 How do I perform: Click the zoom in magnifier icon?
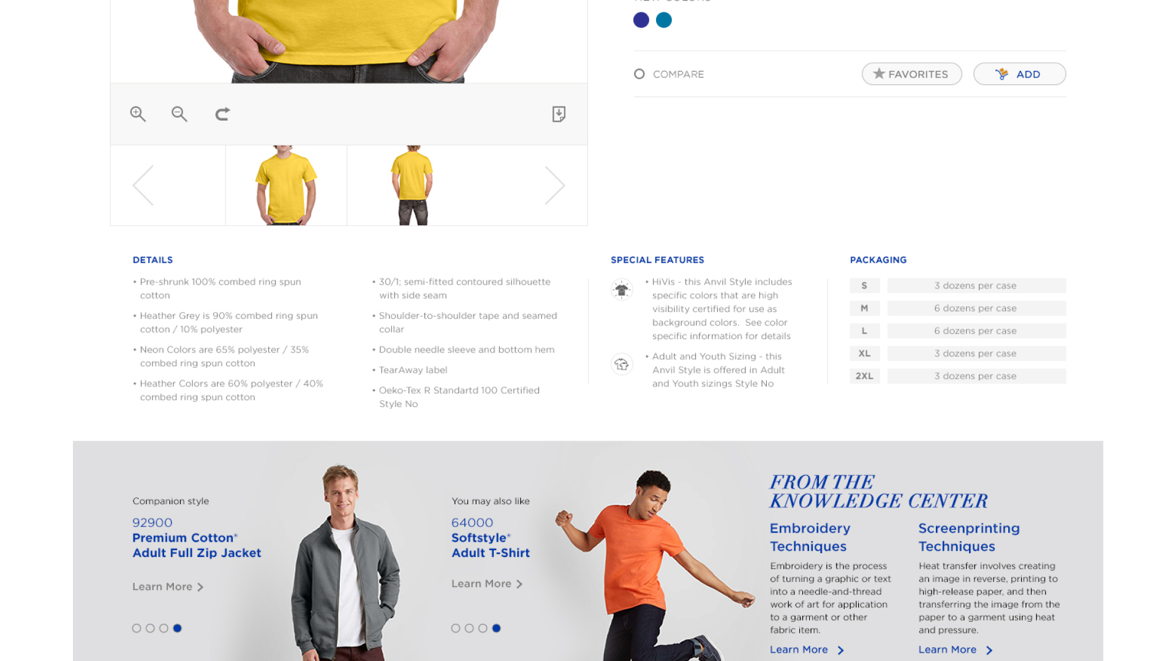pos(137,113)
